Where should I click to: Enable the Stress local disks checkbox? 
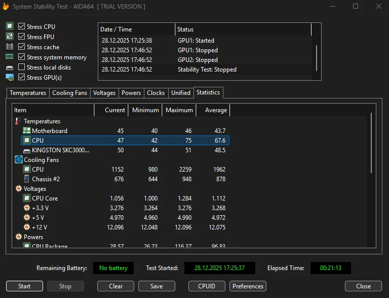click(22, 67)
